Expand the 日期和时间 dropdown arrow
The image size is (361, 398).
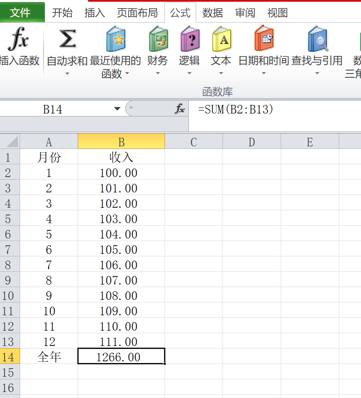(x=264, y=73)
